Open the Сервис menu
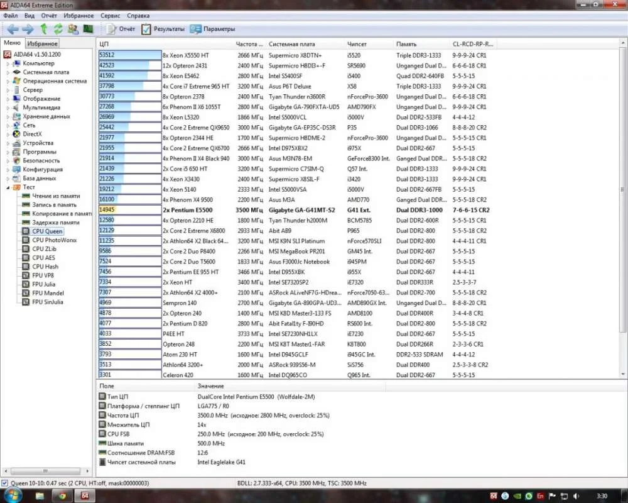Screen dimensions: 628x503 click(111, 15)
